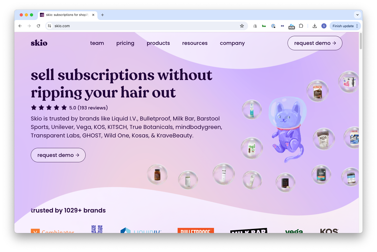Click the milk carton product bubble
The width and height of the screenshot is (377, 252).
[349, 82]
